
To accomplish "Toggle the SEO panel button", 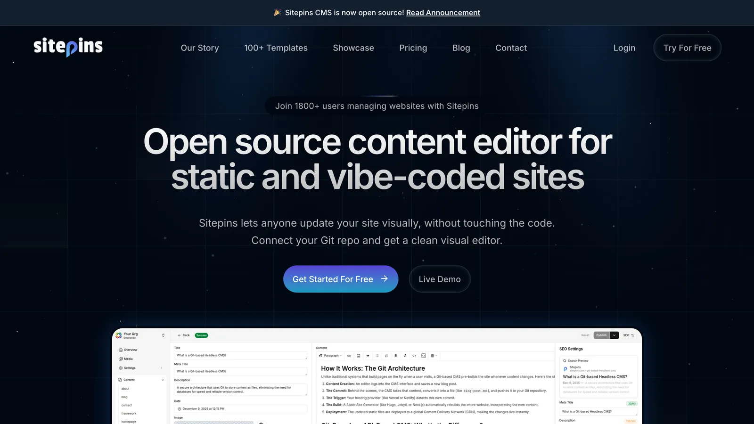I will click(x=629, y=335).
